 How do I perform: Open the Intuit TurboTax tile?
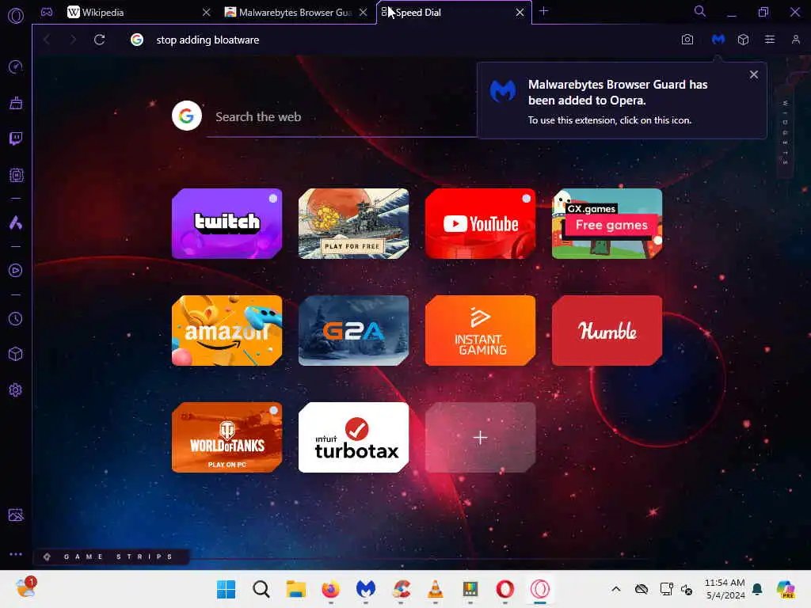pyautogui.click(x=354, y=437)
